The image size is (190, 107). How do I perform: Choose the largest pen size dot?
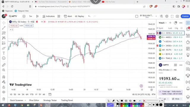point(161,105)
